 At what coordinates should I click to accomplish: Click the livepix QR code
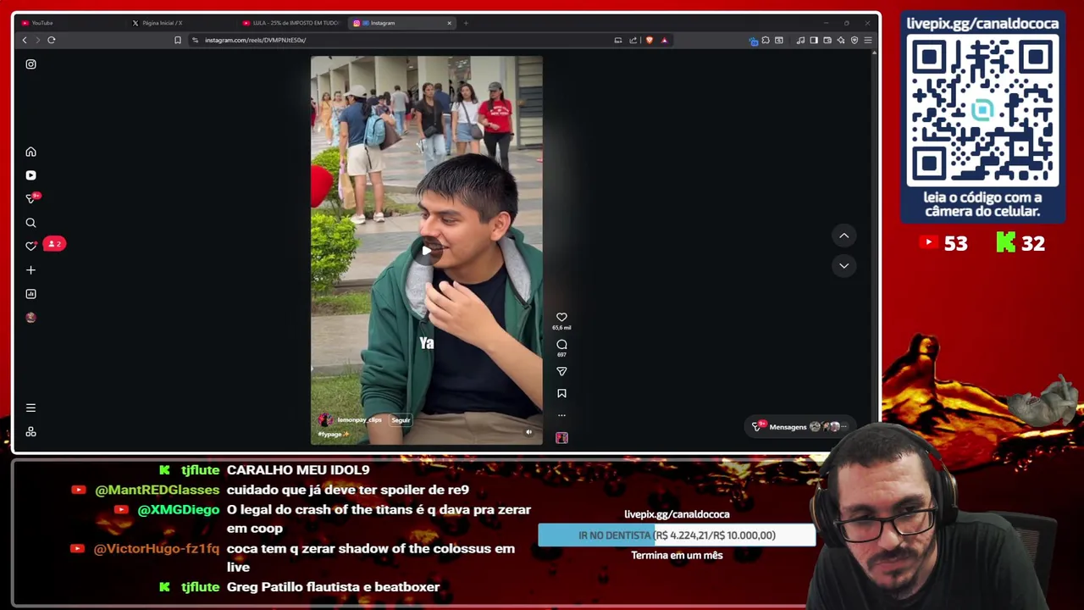982,111
